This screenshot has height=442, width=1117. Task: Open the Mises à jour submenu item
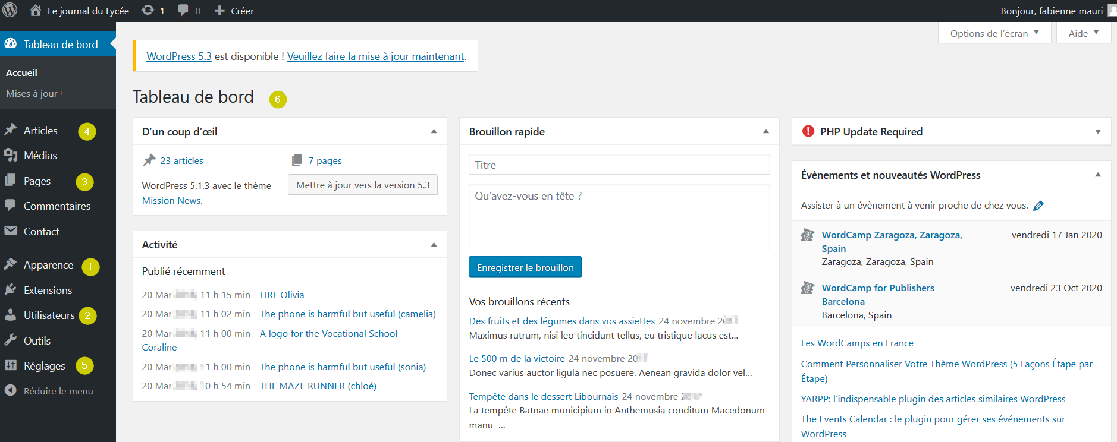coord(32,93)
